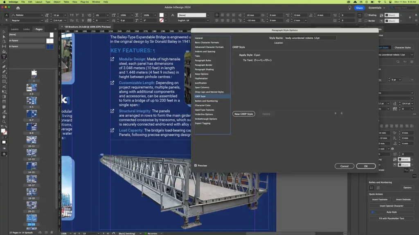Click the Options button under Bullets and Numbering
Screen dimensions: 419x235
click(x=407, y=188)
